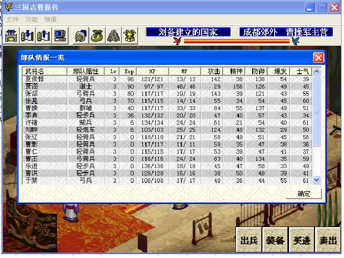Select the 曹操 row

(167, 108)
